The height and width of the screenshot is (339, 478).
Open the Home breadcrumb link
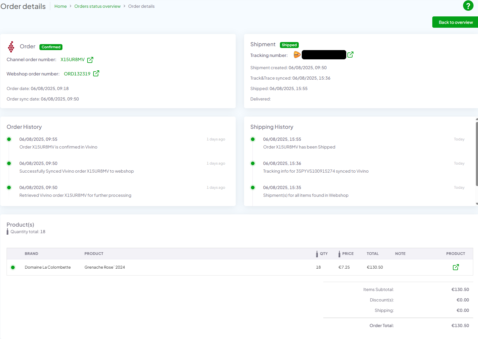click(x=61, y=6)
